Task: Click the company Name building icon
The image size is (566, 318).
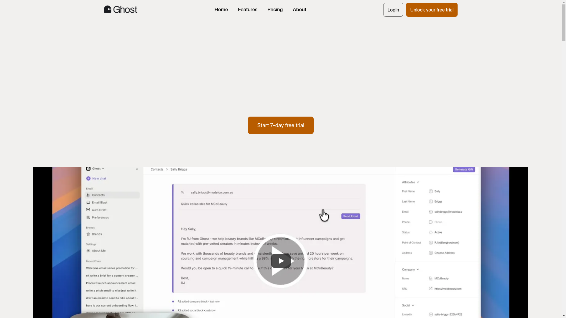Action: [431, 279]
